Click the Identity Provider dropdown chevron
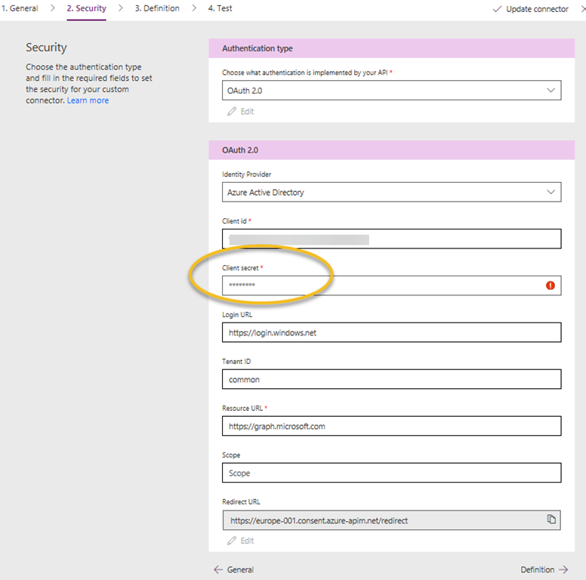 (551, 192)
